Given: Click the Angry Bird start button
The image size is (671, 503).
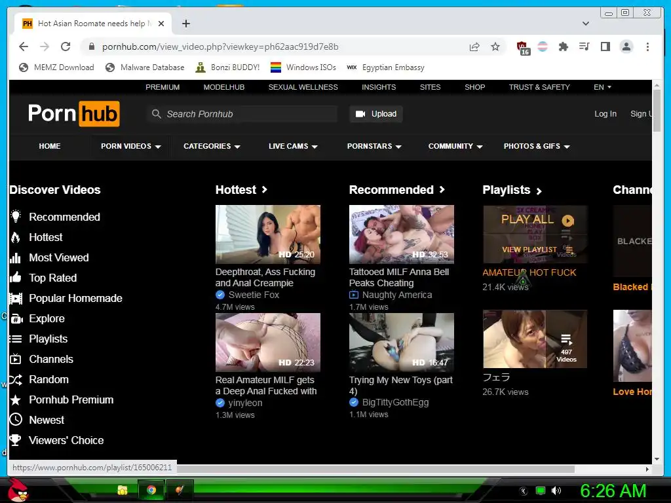Looking at the screenshot, I should tap(18, 489).
